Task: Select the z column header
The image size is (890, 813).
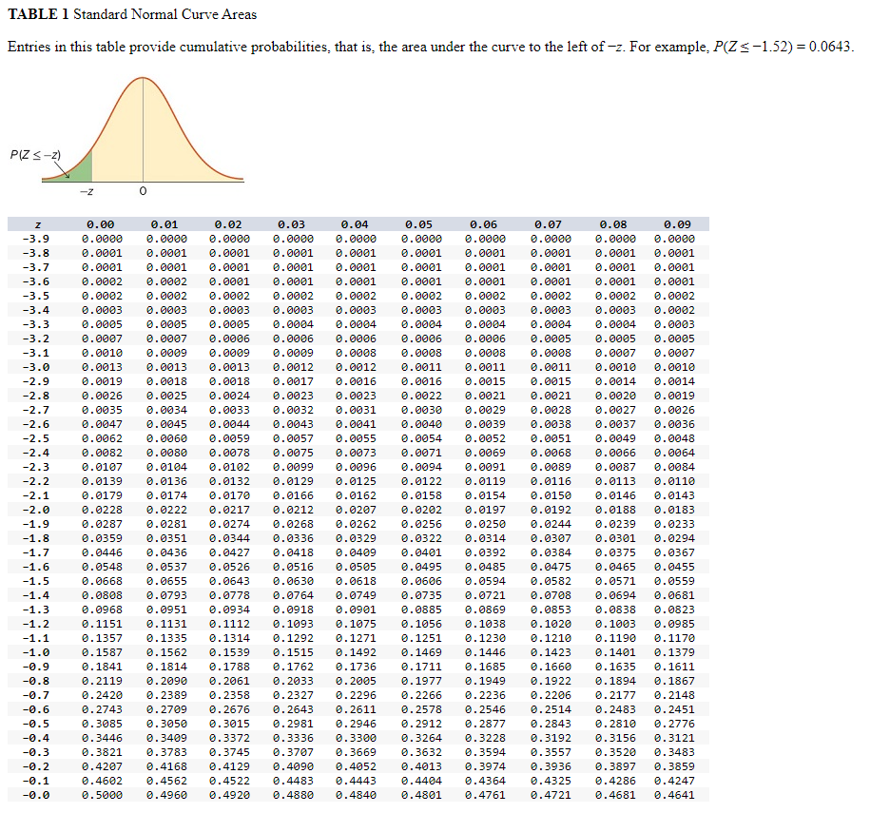Action: pyautogui.click(x=36, y=223)
